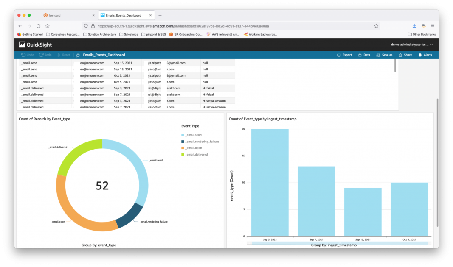Screen dimensions: 453x267
Task: Select the Emails_Events_Dashboard tab
Action: [122, 15]
